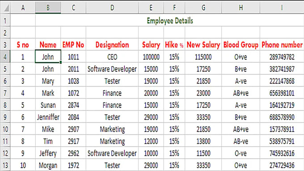The image size is (304, 171).
Task: Click the Tester cell in Mary's row
Action: pyautogui.click(x=112, y=81)
